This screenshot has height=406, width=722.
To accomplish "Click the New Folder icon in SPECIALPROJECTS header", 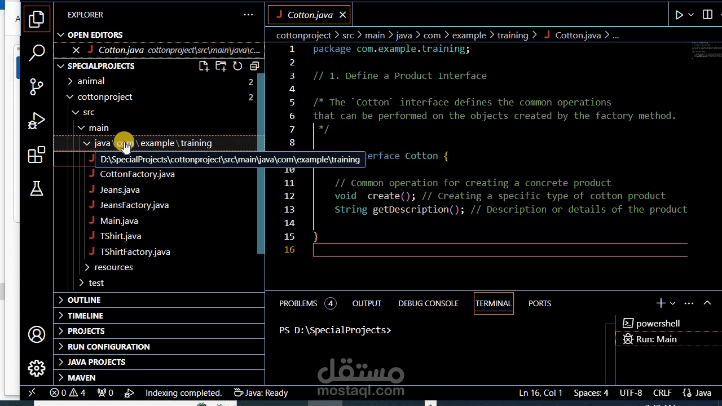I will [x=221, y=66].
